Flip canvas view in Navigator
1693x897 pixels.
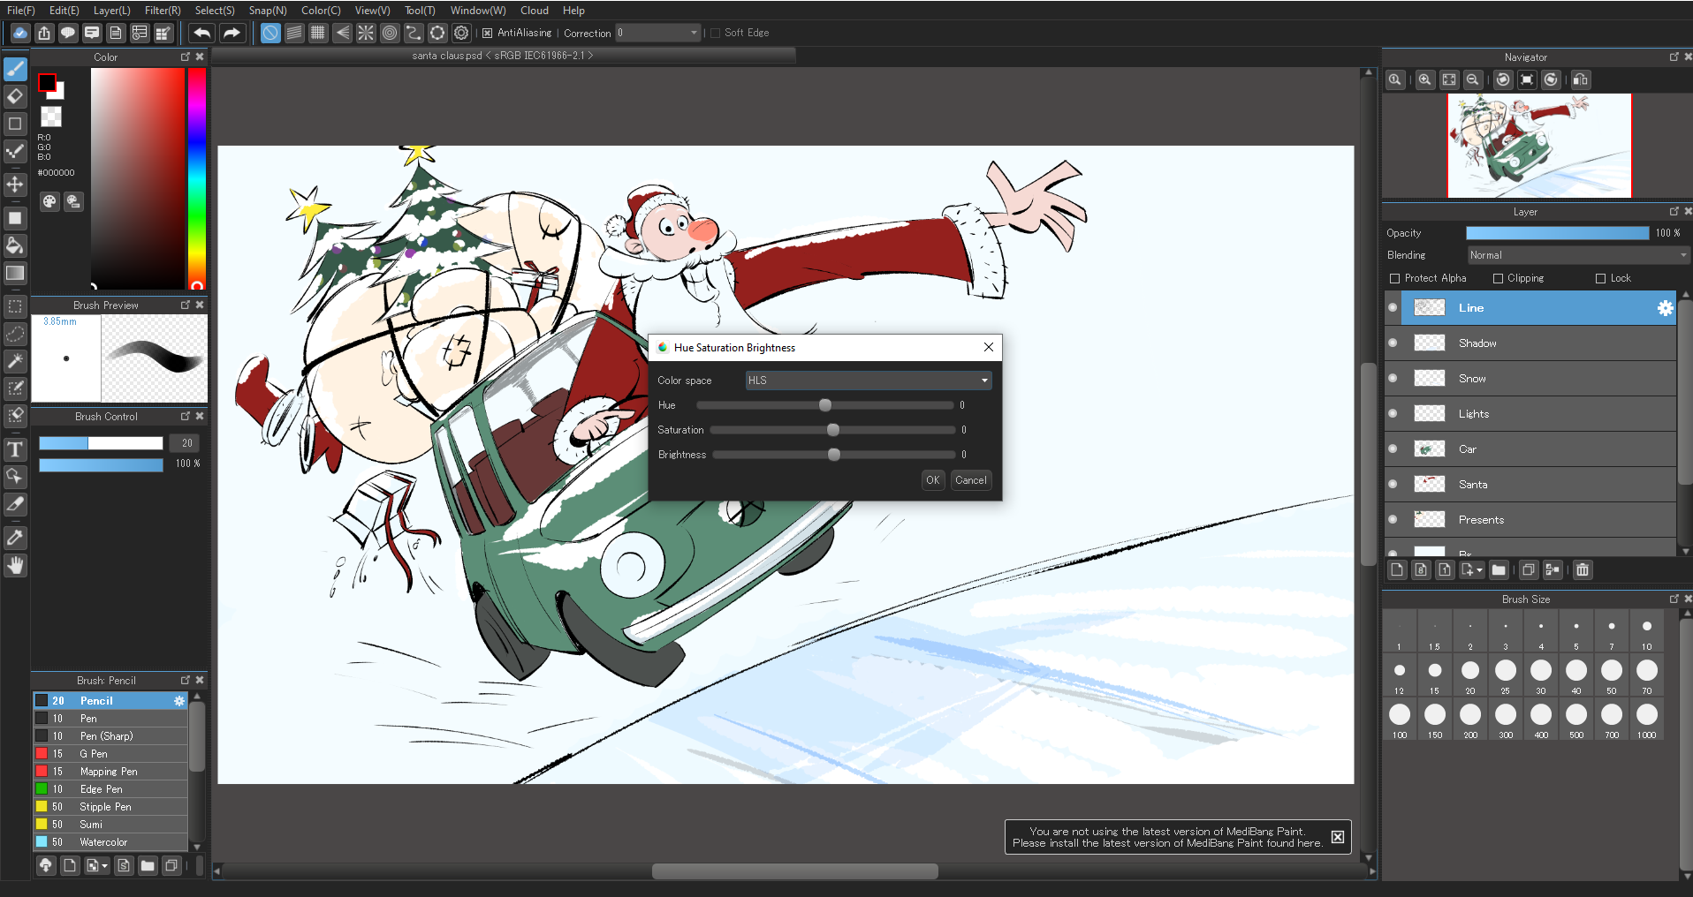1581,79
